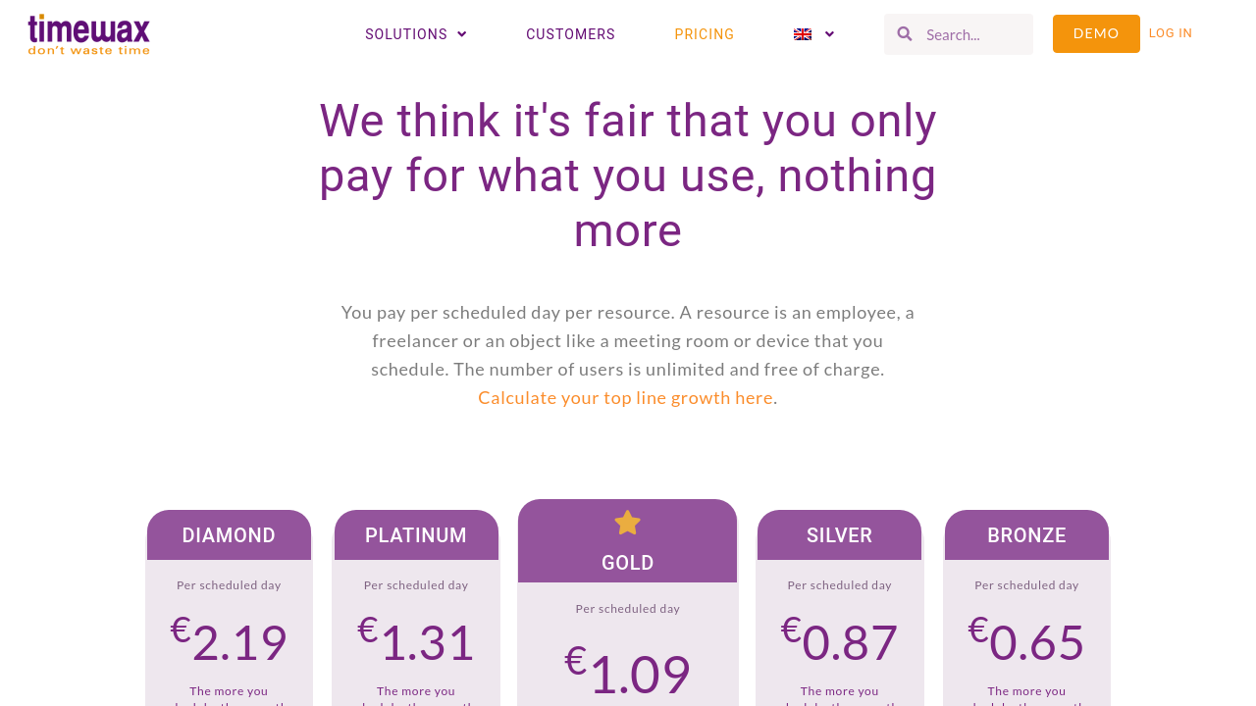
Task: Select the Diamond plan header
Action: tap(229, 535)
